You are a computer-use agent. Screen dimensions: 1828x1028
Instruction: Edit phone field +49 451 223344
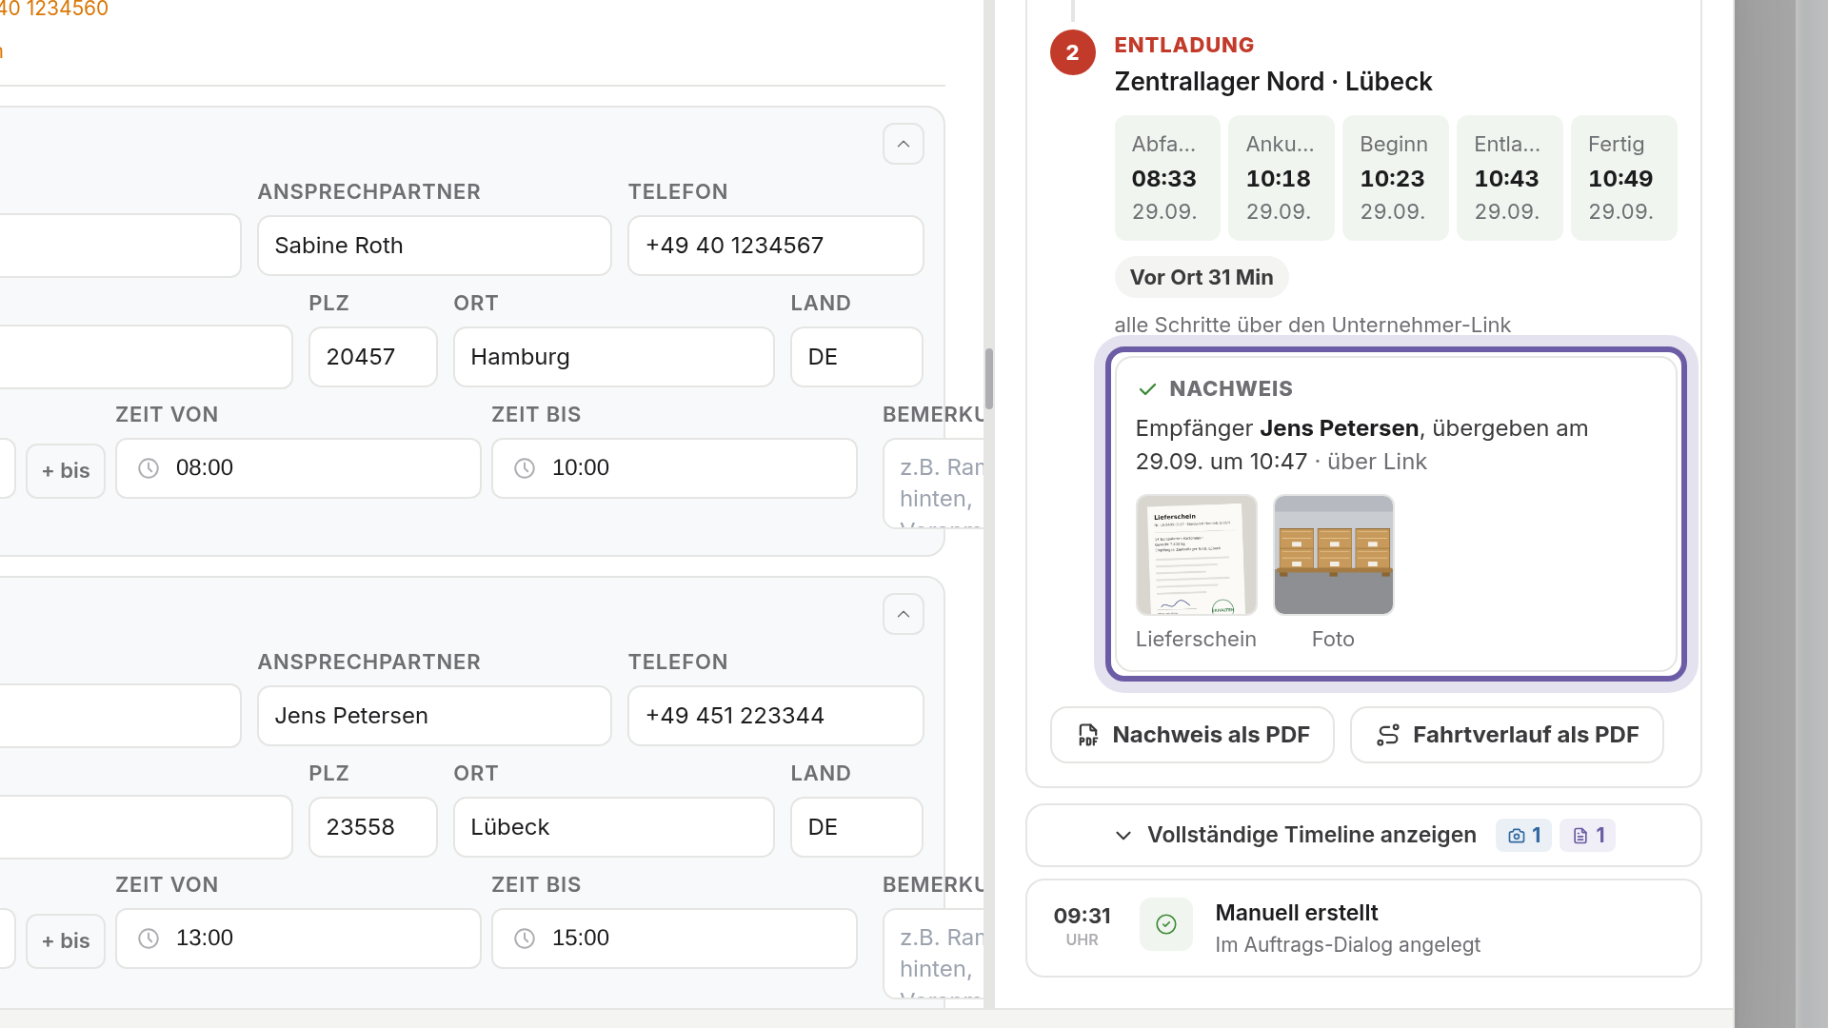tap(776, 716)
